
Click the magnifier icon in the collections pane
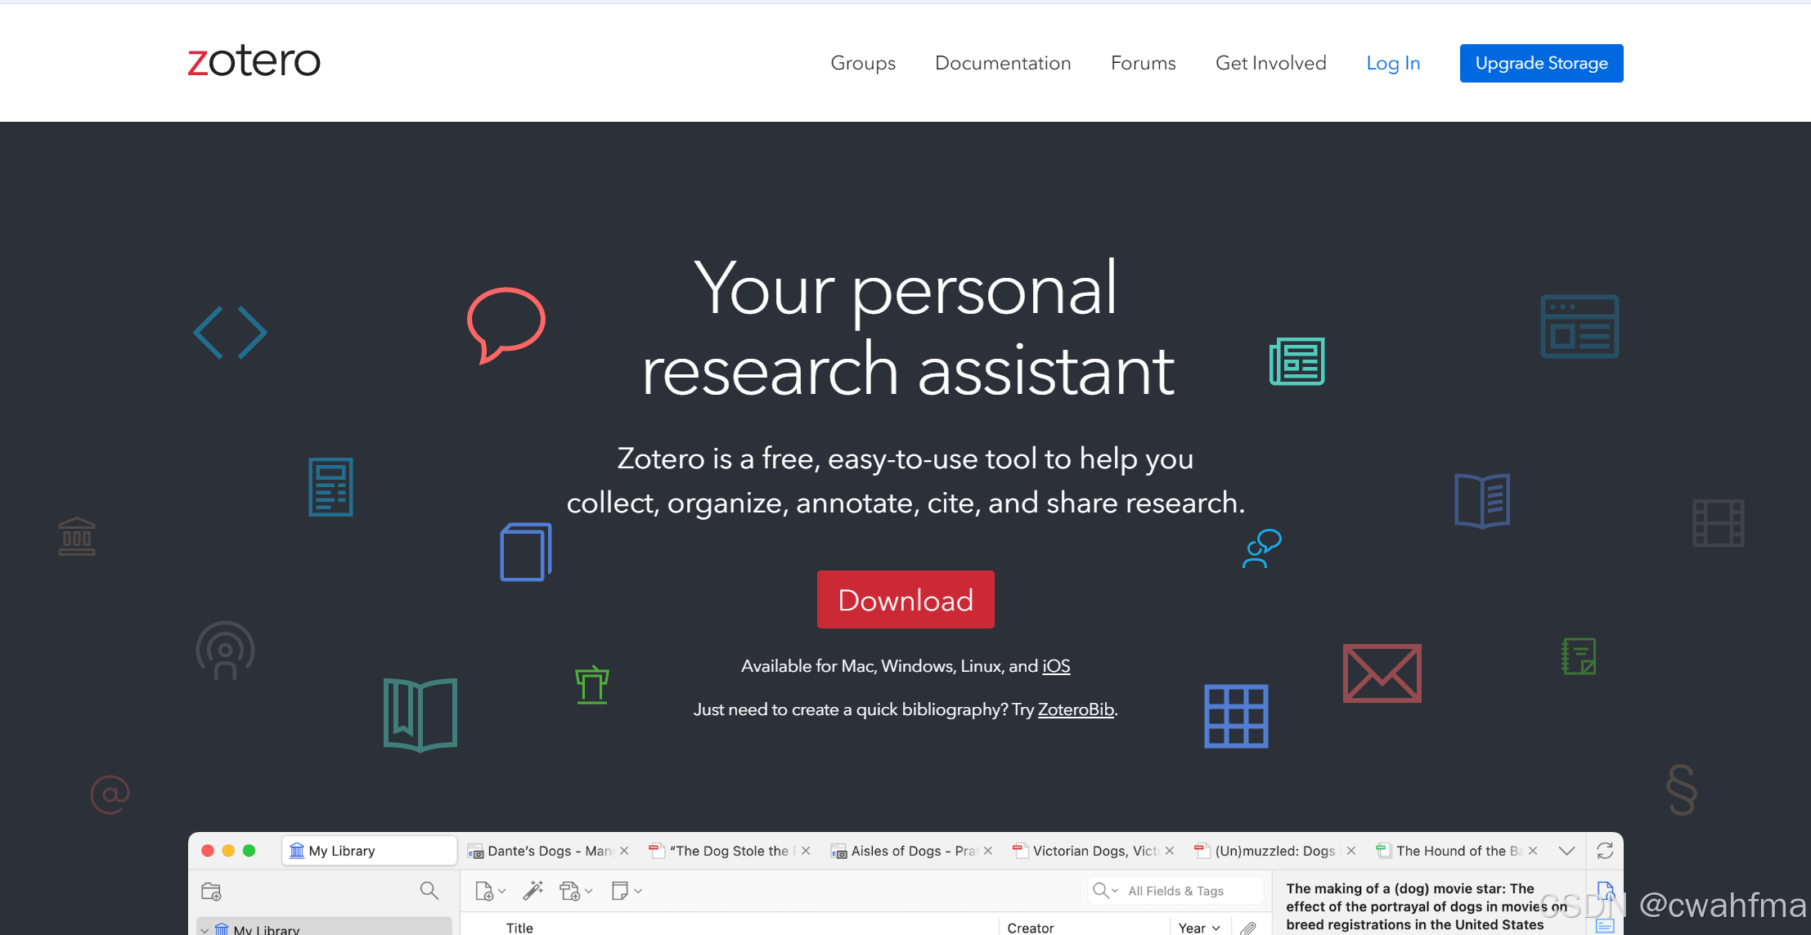[x=429, y=890]
